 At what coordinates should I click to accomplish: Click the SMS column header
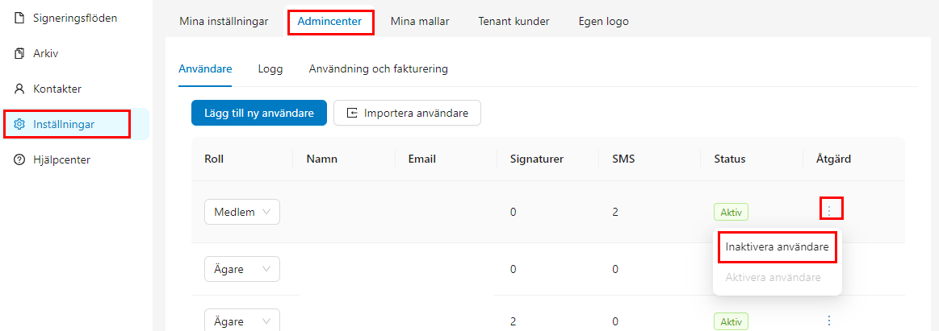click(623, 159)
